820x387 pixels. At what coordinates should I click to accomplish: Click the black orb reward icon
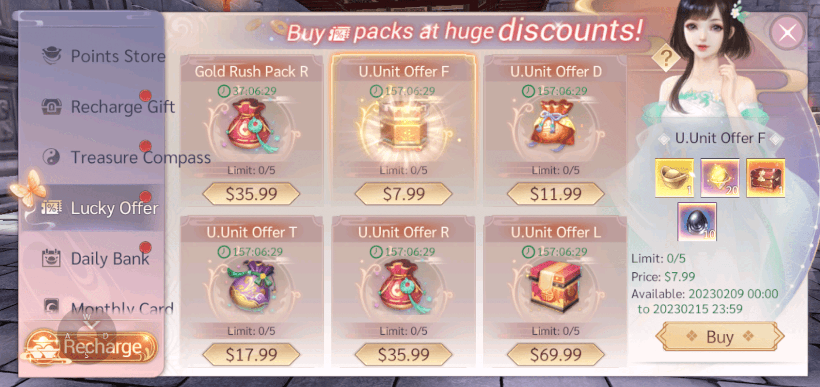697,222
